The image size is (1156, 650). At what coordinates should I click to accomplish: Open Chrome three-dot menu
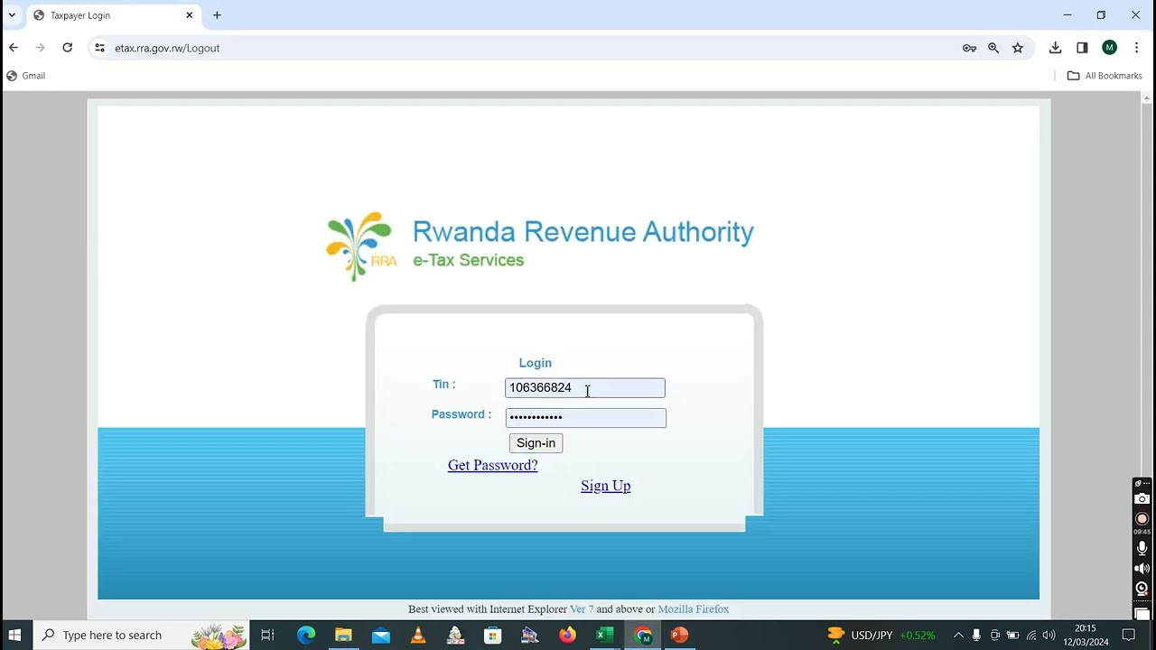click(x=1136, y=48)
